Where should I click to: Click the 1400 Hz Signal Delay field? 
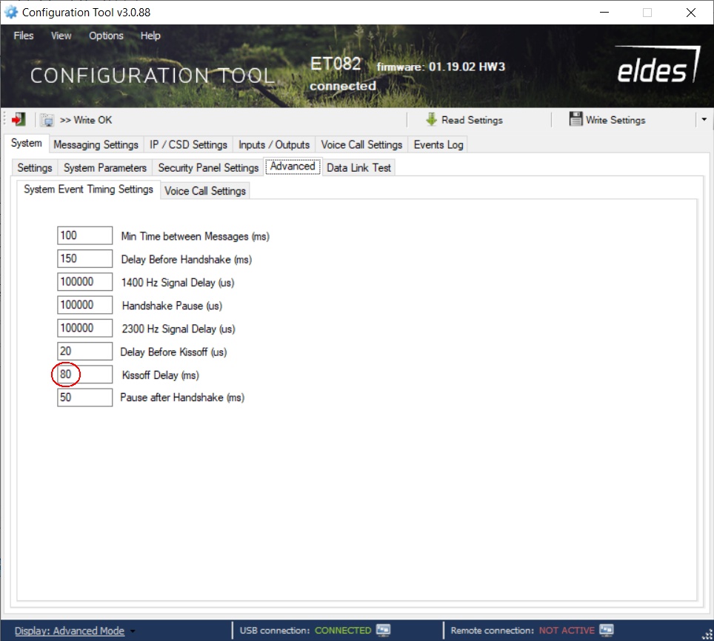84,282
